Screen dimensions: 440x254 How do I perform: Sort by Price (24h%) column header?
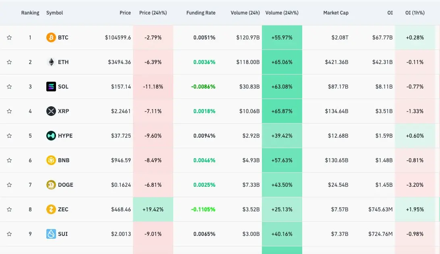coord(153,13)
